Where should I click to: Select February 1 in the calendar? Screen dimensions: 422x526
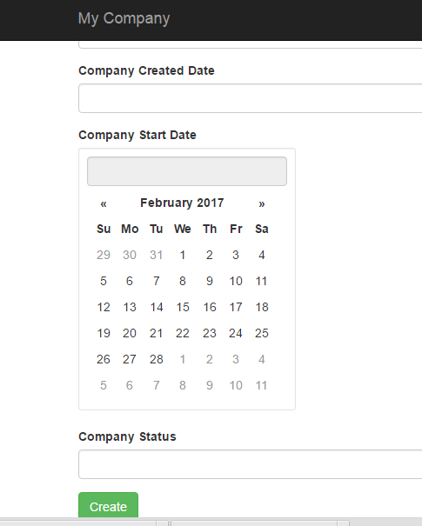183,255
